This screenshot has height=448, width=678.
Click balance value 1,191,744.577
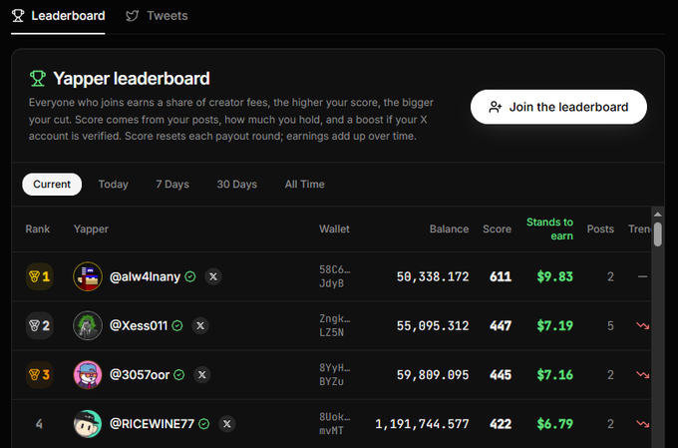point(422,424)
